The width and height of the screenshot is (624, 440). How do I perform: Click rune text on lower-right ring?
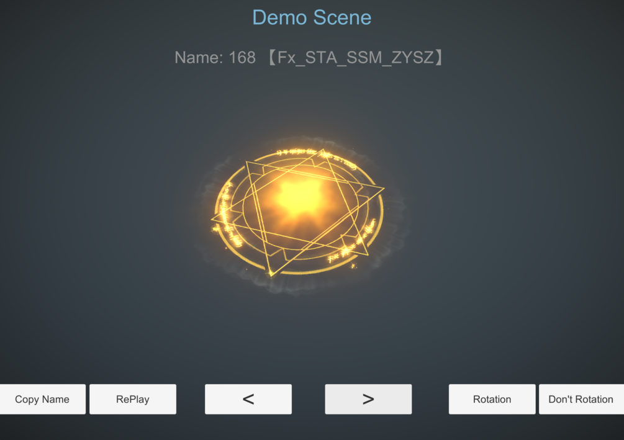tap(351, 242)
